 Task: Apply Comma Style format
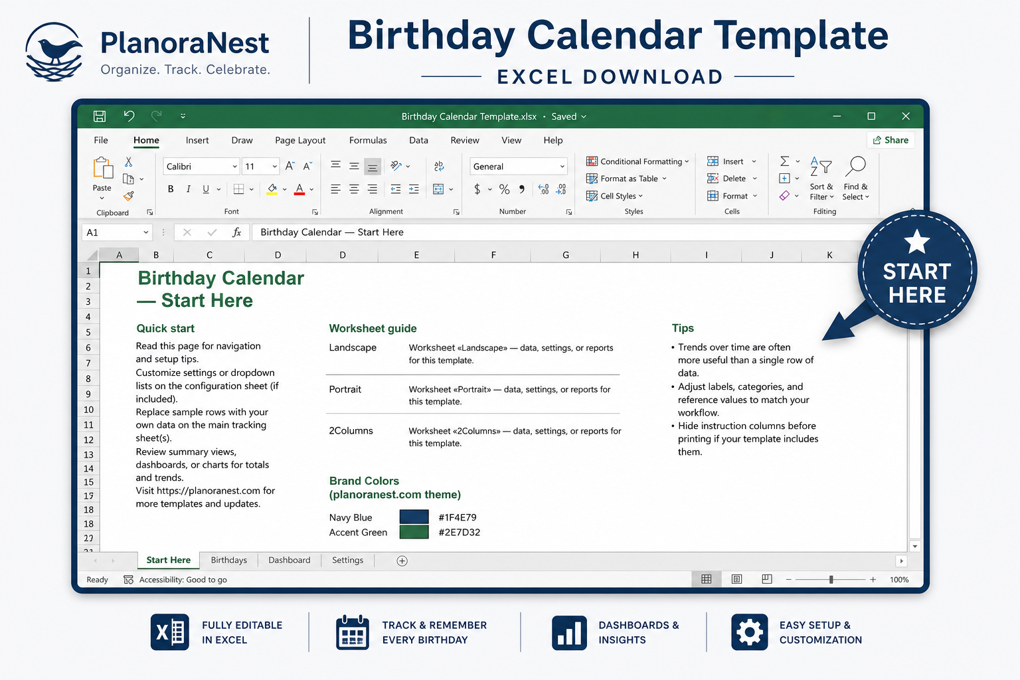click(x=522, y=189)
